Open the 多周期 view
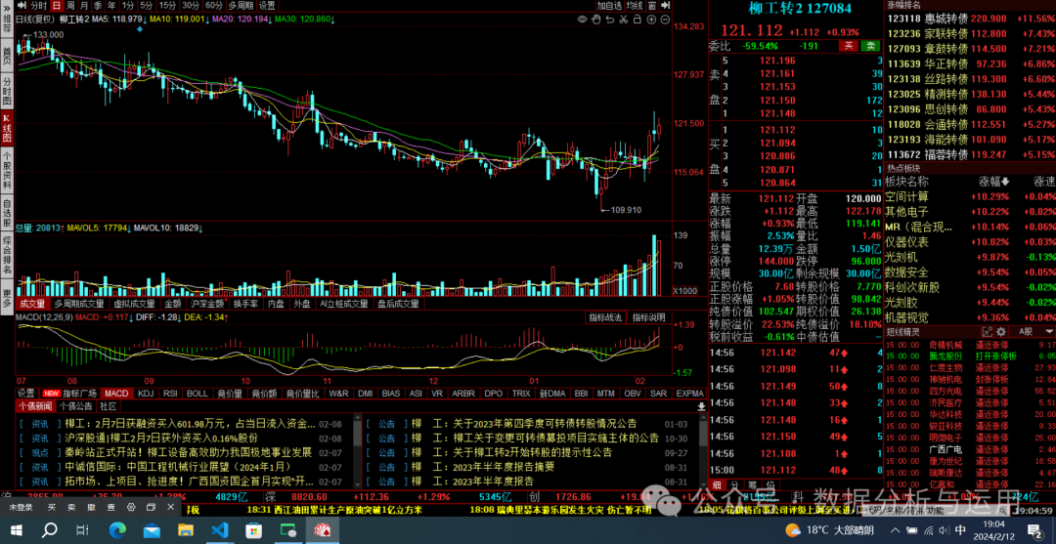Image resolution: width=1056 pixels, height=544 pixels. pos(242,6)
